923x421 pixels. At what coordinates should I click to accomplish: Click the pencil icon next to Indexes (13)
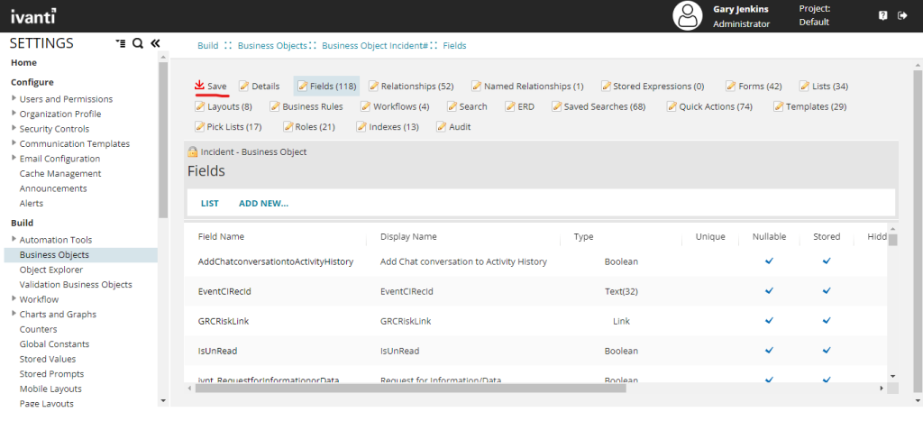tap(361, 126)
